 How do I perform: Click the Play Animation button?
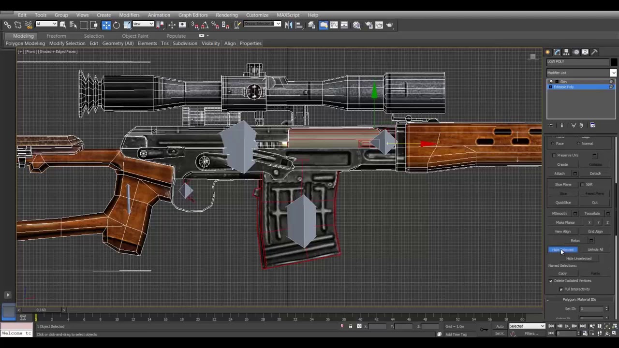pos(567,326)
